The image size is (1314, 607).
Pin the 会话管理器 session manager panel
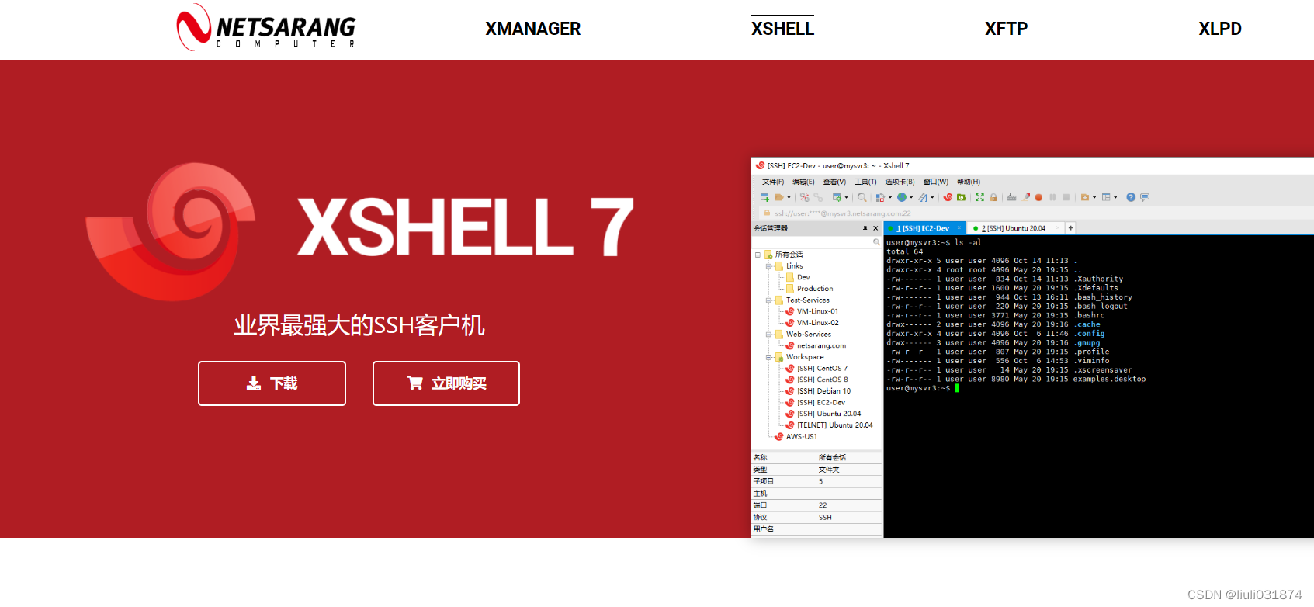point(865,228)
